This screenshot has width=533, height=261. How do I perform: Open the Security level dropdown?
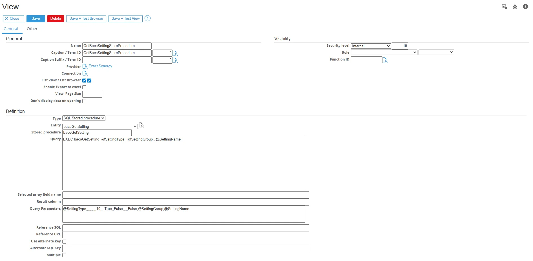pyautogui.click(x=370, y=46)
